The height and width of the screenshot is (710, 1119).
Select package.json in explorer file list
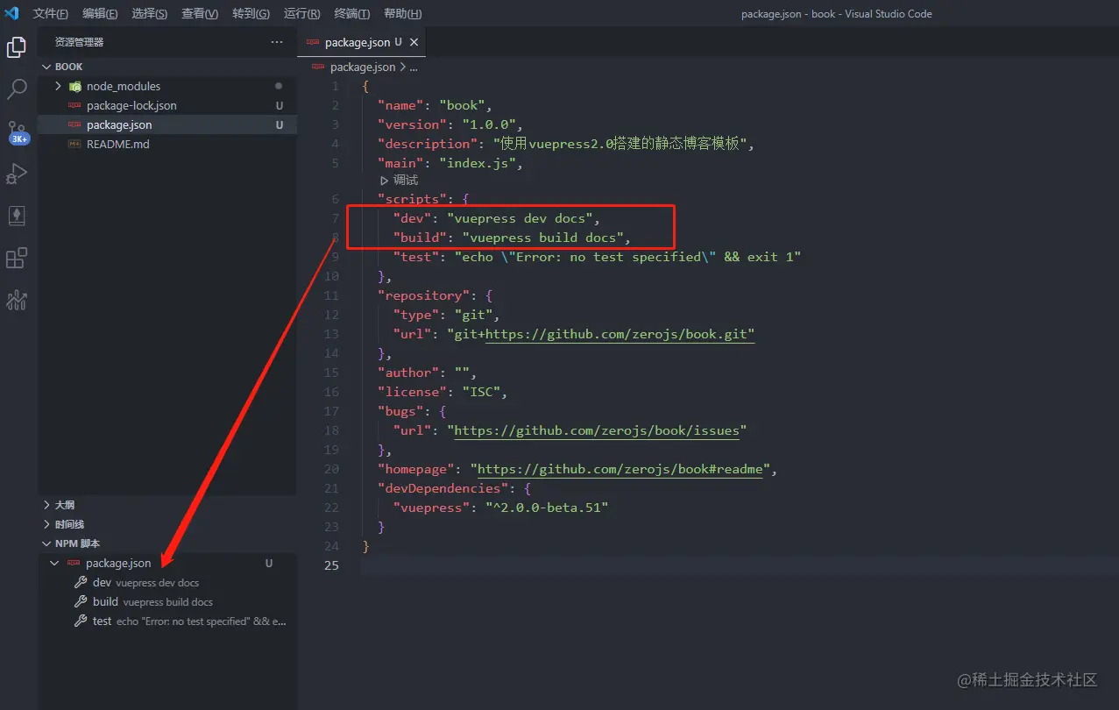point(167,124)
